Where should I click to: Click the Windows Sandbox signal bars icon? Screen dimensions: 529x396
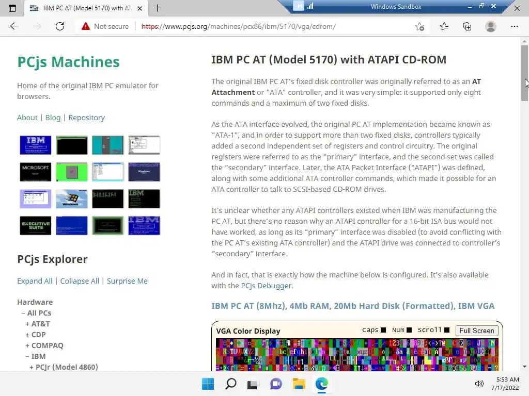pyautogui.click(x=310, y=6)
